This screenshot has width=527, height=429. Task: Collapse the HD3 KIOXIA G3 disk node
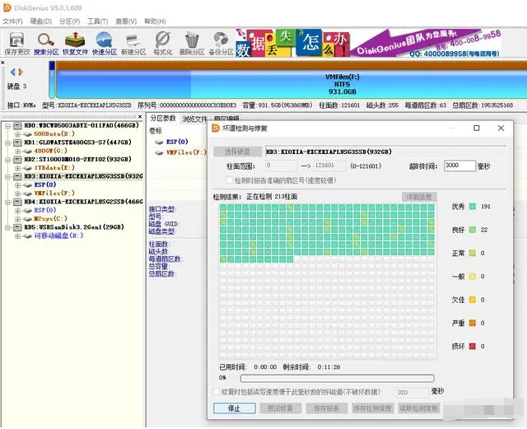(x=7, y=176)
